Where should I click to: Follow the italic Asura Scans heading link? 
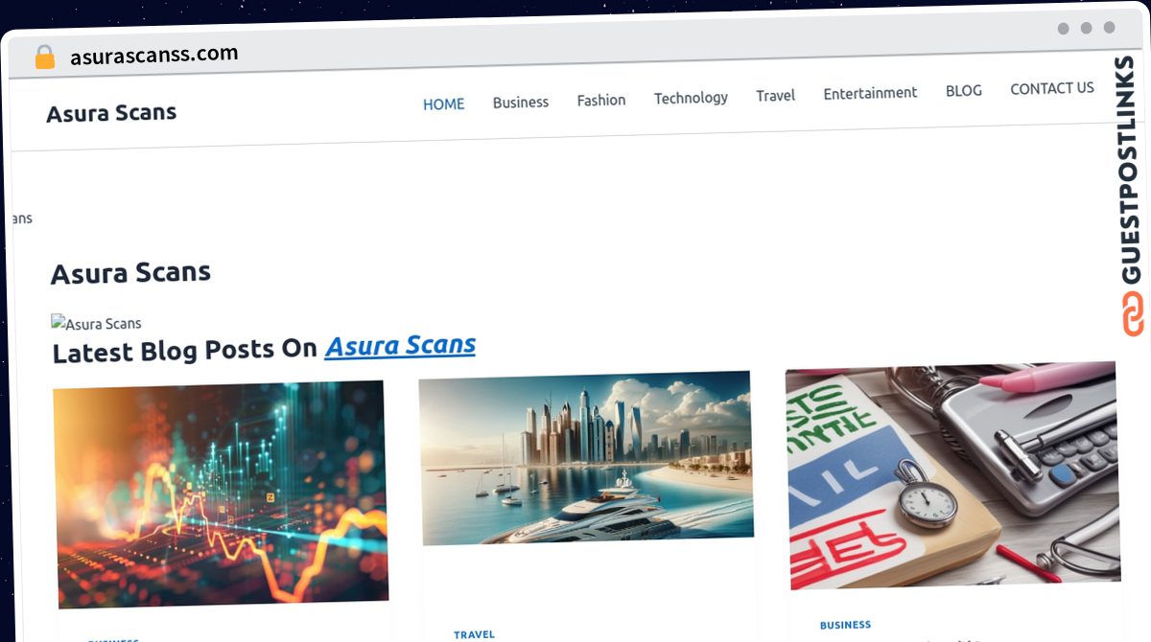[400, 345]
